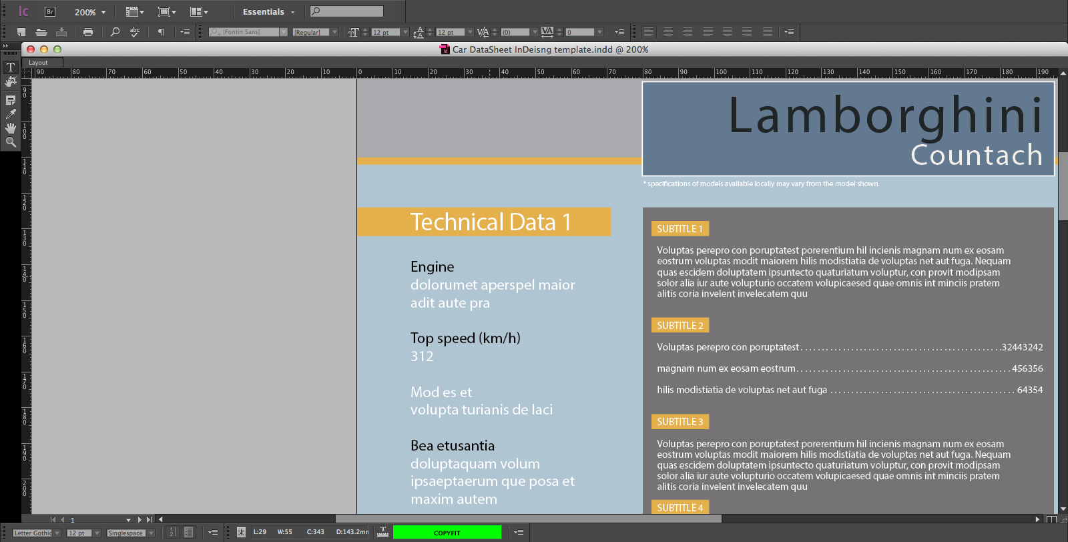Toggle justify with last line right
Viewport: 1068px width, 542px height.
tap(747, 32)
